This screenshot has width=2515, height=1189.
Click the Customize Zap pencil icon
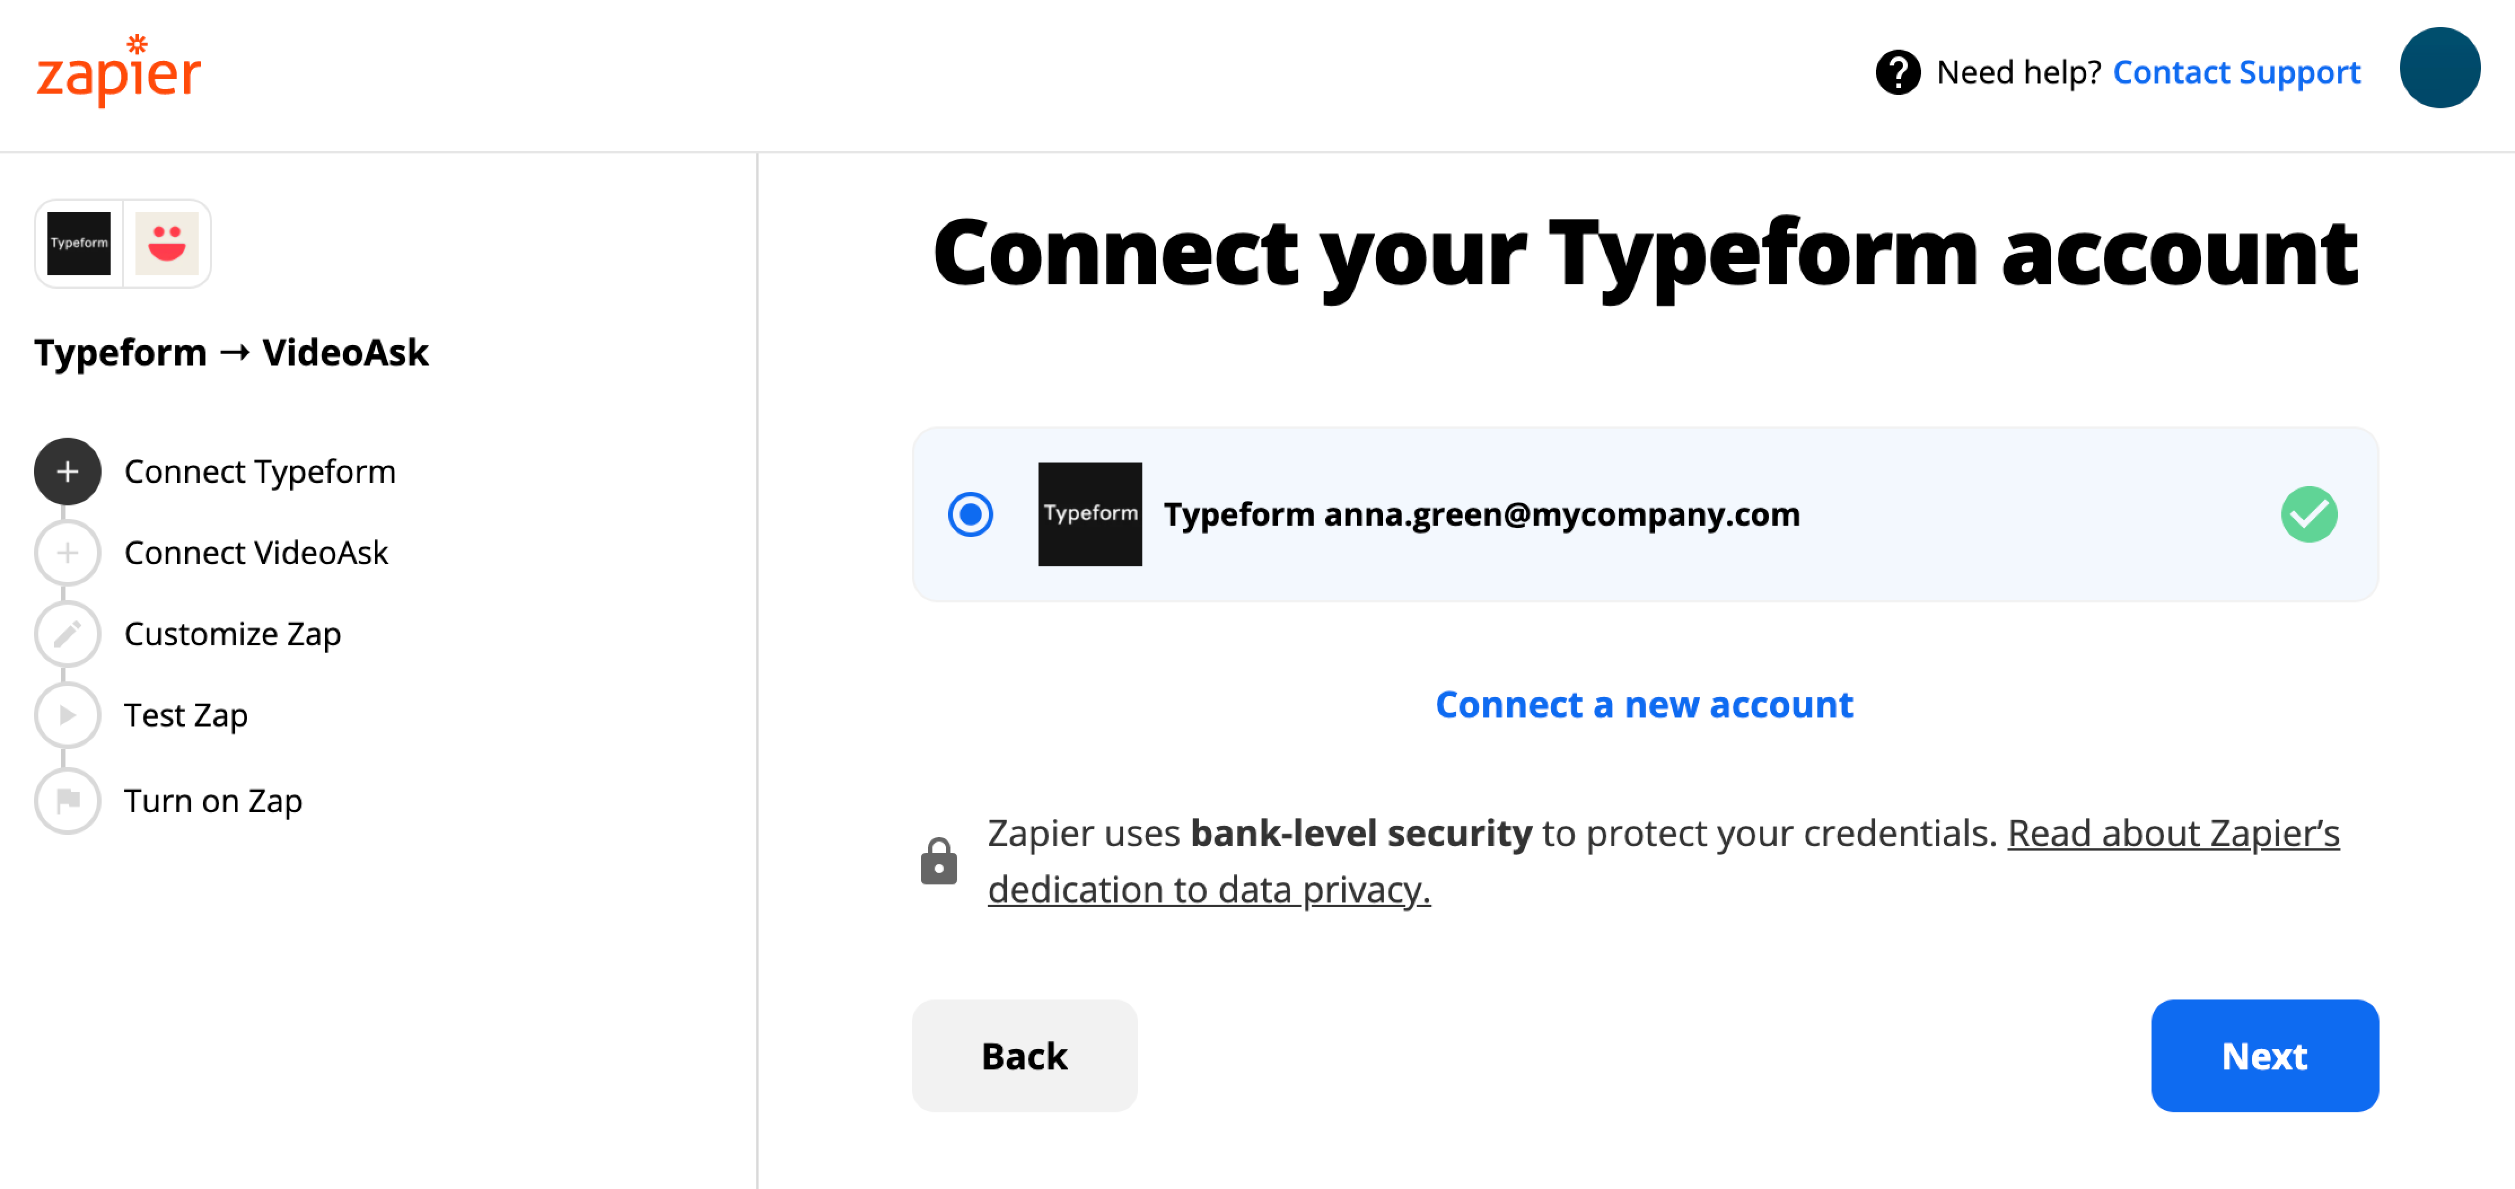pos(67,634)
